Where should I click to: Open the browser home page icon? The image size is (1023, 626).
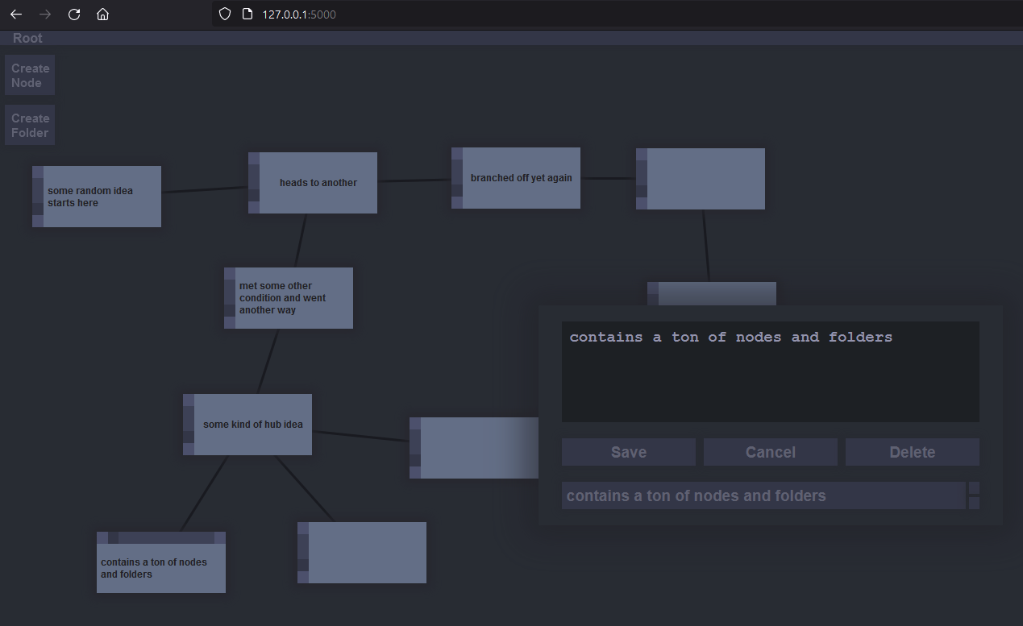pos(102,14)
